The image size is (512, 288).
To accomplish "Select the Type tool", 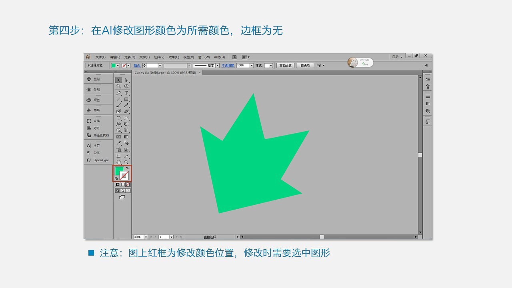I will 126,93.
